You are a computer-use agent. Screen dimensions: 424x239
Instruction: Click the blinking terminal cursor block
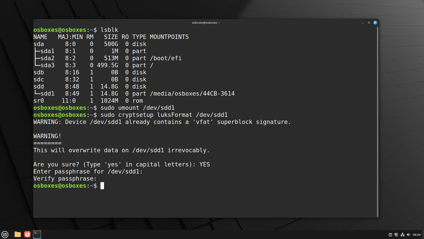point(102,186)
